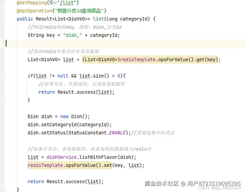Open the "/list" mapping URL link
The image size is (246, 192).
67,3
